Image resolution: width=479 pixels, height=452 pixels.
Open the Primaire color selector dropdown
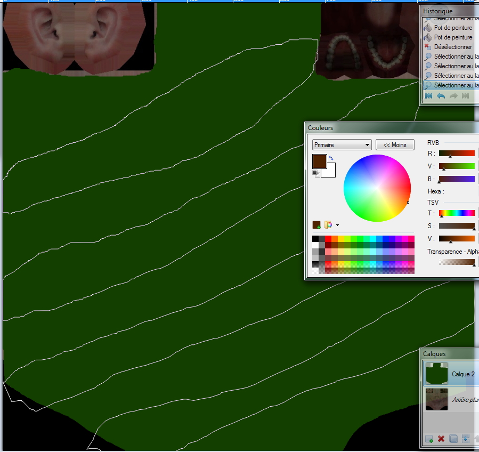pyautogui.click(x=342, y=145)
